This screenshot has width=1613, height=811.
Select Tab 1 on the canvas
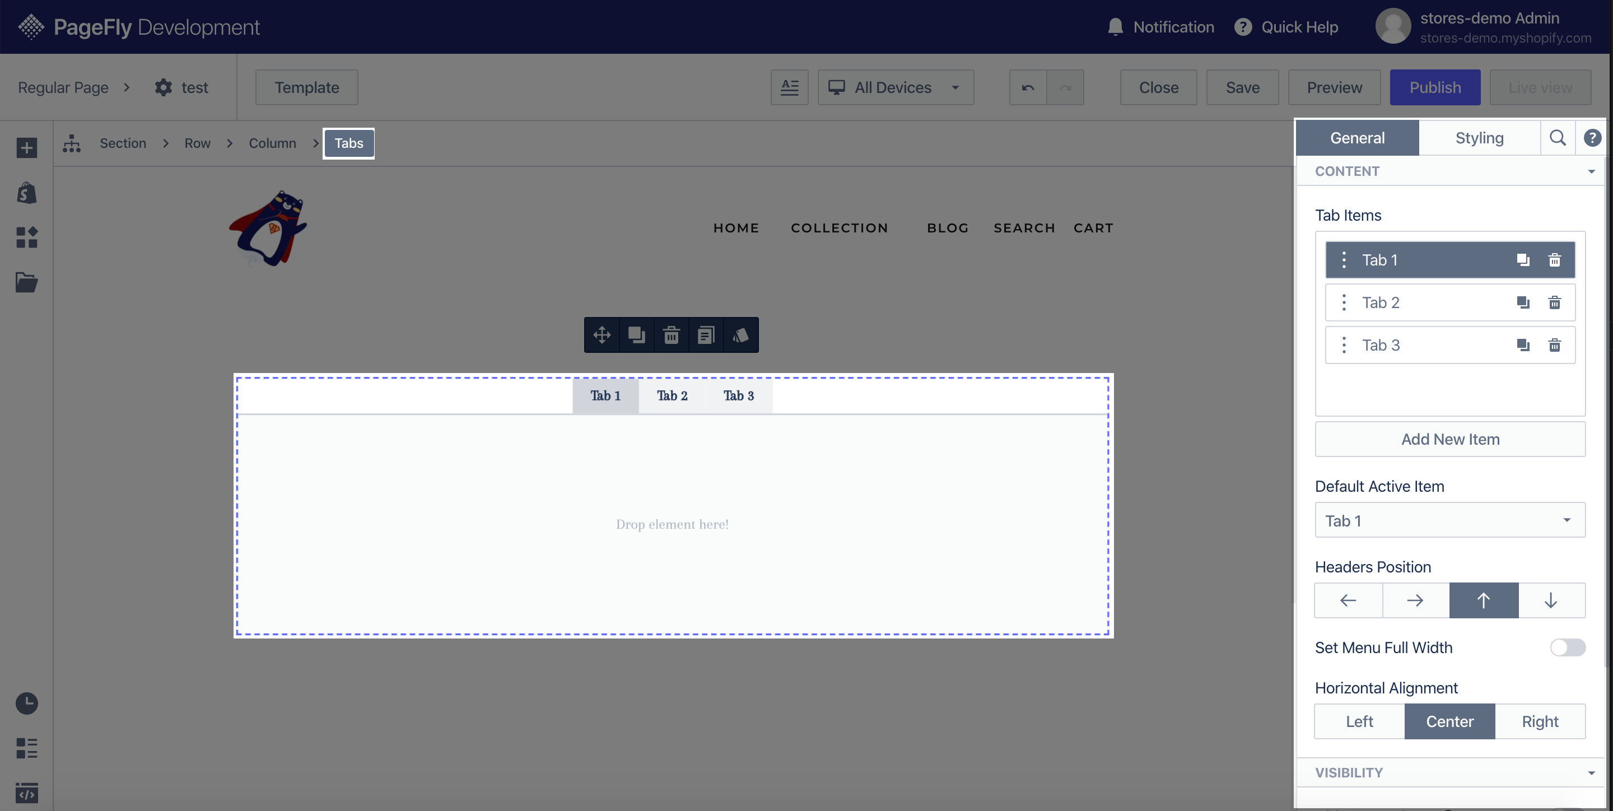(605, 396)
